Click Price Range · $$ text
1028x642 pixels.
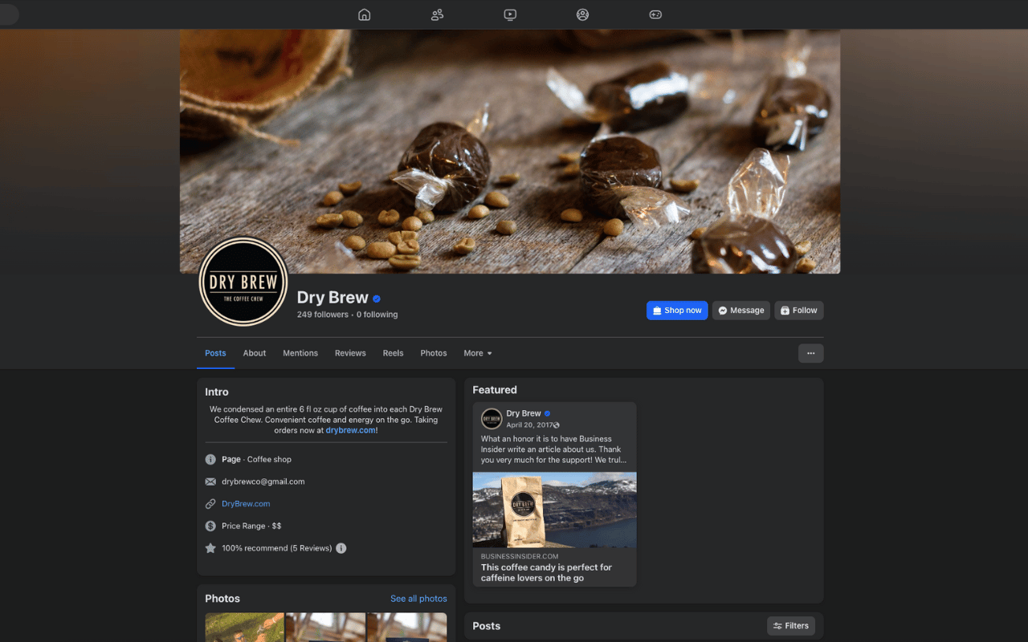pyautogui.click(x=251, y=526)
